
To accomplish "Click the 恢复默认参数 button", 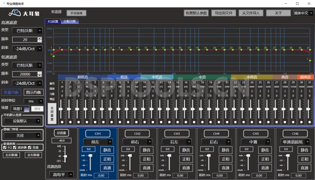I will click(196, 13).
